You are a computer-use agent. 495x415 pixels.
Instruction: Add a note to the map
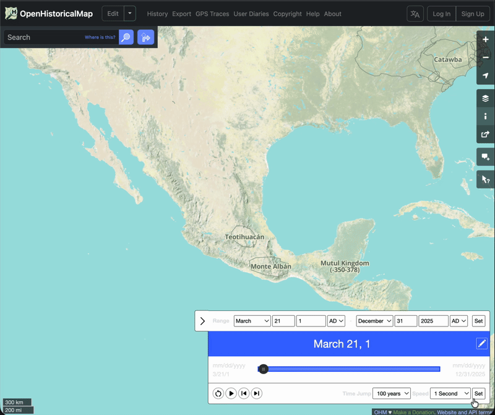[485, 157]
